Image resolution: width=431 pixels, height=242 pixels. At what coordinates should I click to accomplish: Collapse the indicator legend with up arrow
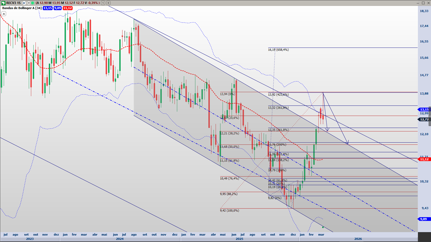[x=4, y=14]
